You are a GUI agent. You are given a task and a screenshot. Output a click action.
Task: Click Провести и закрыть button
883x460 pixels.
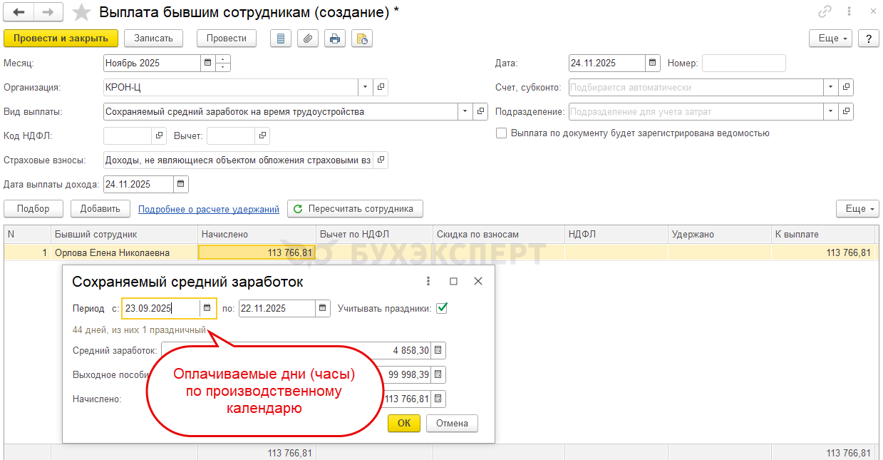[x=61, y=39]
